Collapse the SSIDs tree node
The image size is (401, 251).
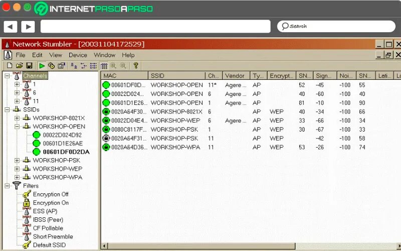click(7, 109)
